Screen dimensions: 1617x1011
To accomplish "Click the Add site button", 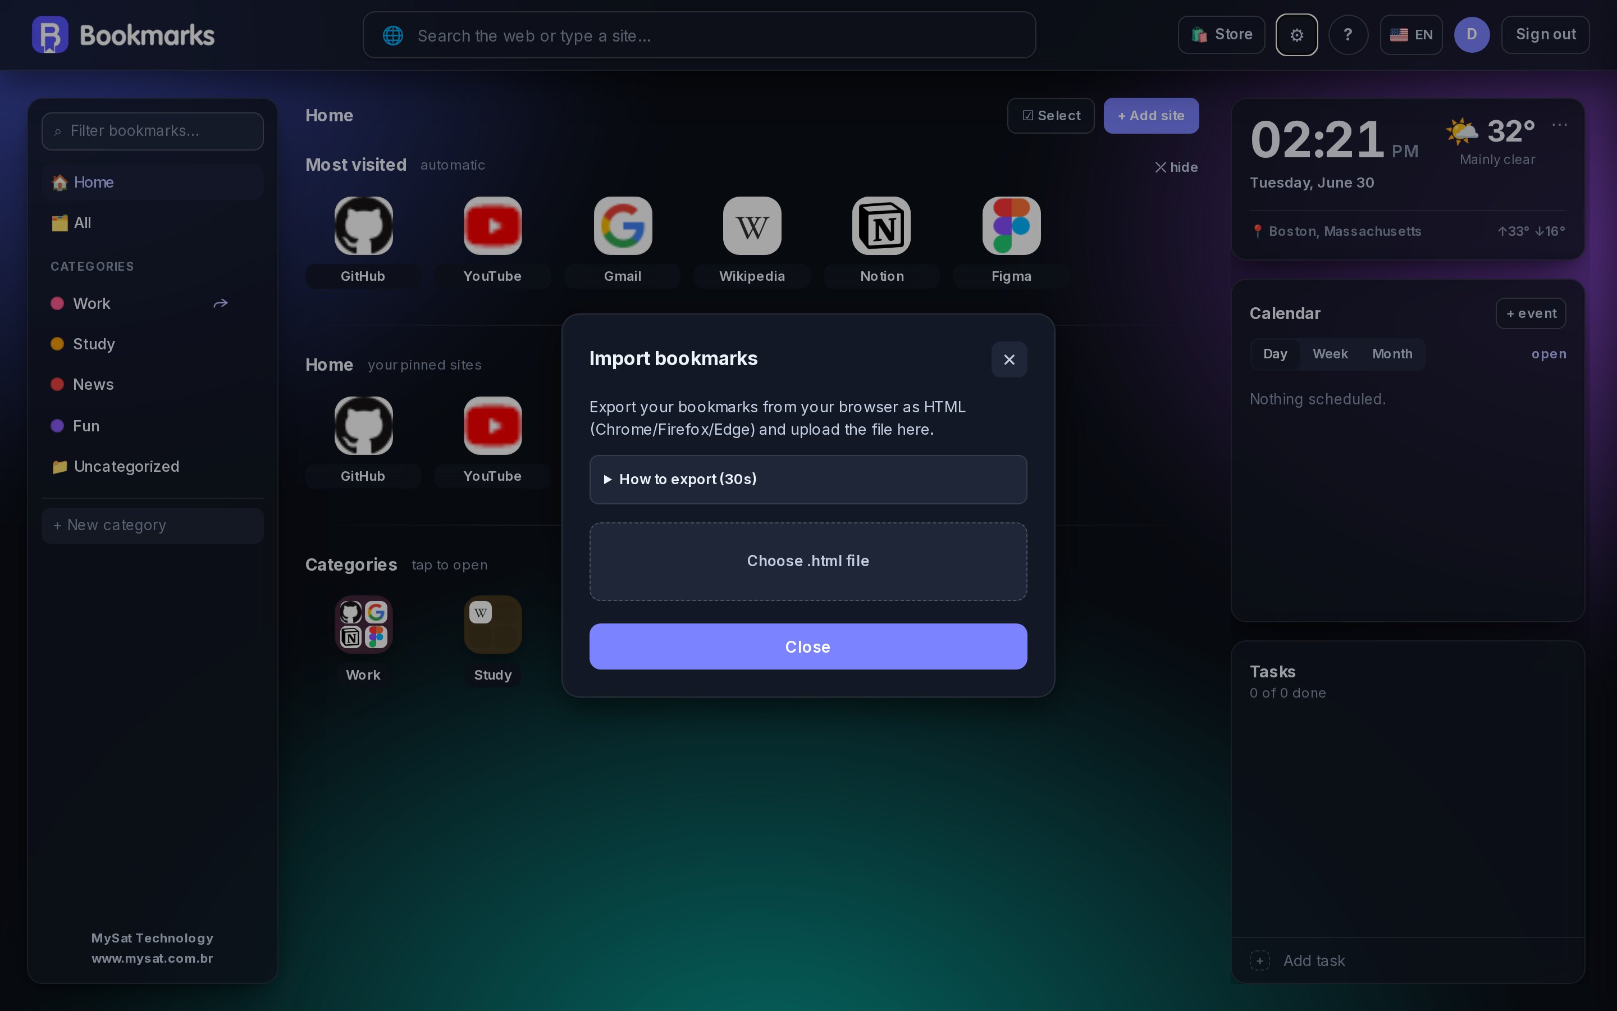I will [x=1150, y=116].
